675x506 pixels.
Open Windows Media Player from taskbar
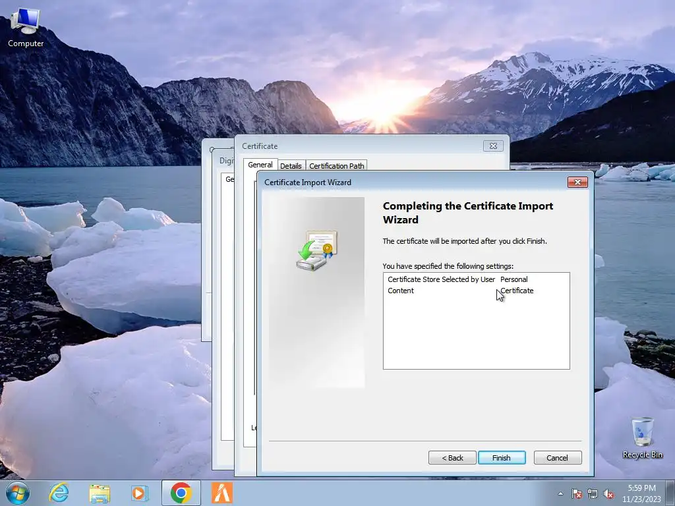point(140,493)
